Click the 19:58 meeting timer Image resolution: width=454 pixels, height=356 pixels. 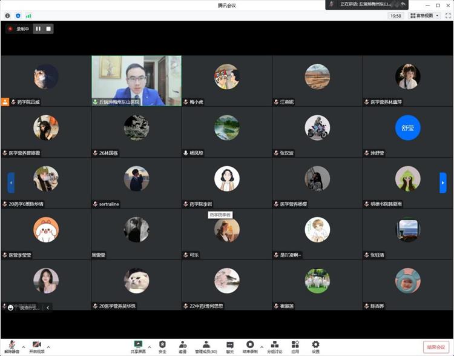click(x=395, y=16)
